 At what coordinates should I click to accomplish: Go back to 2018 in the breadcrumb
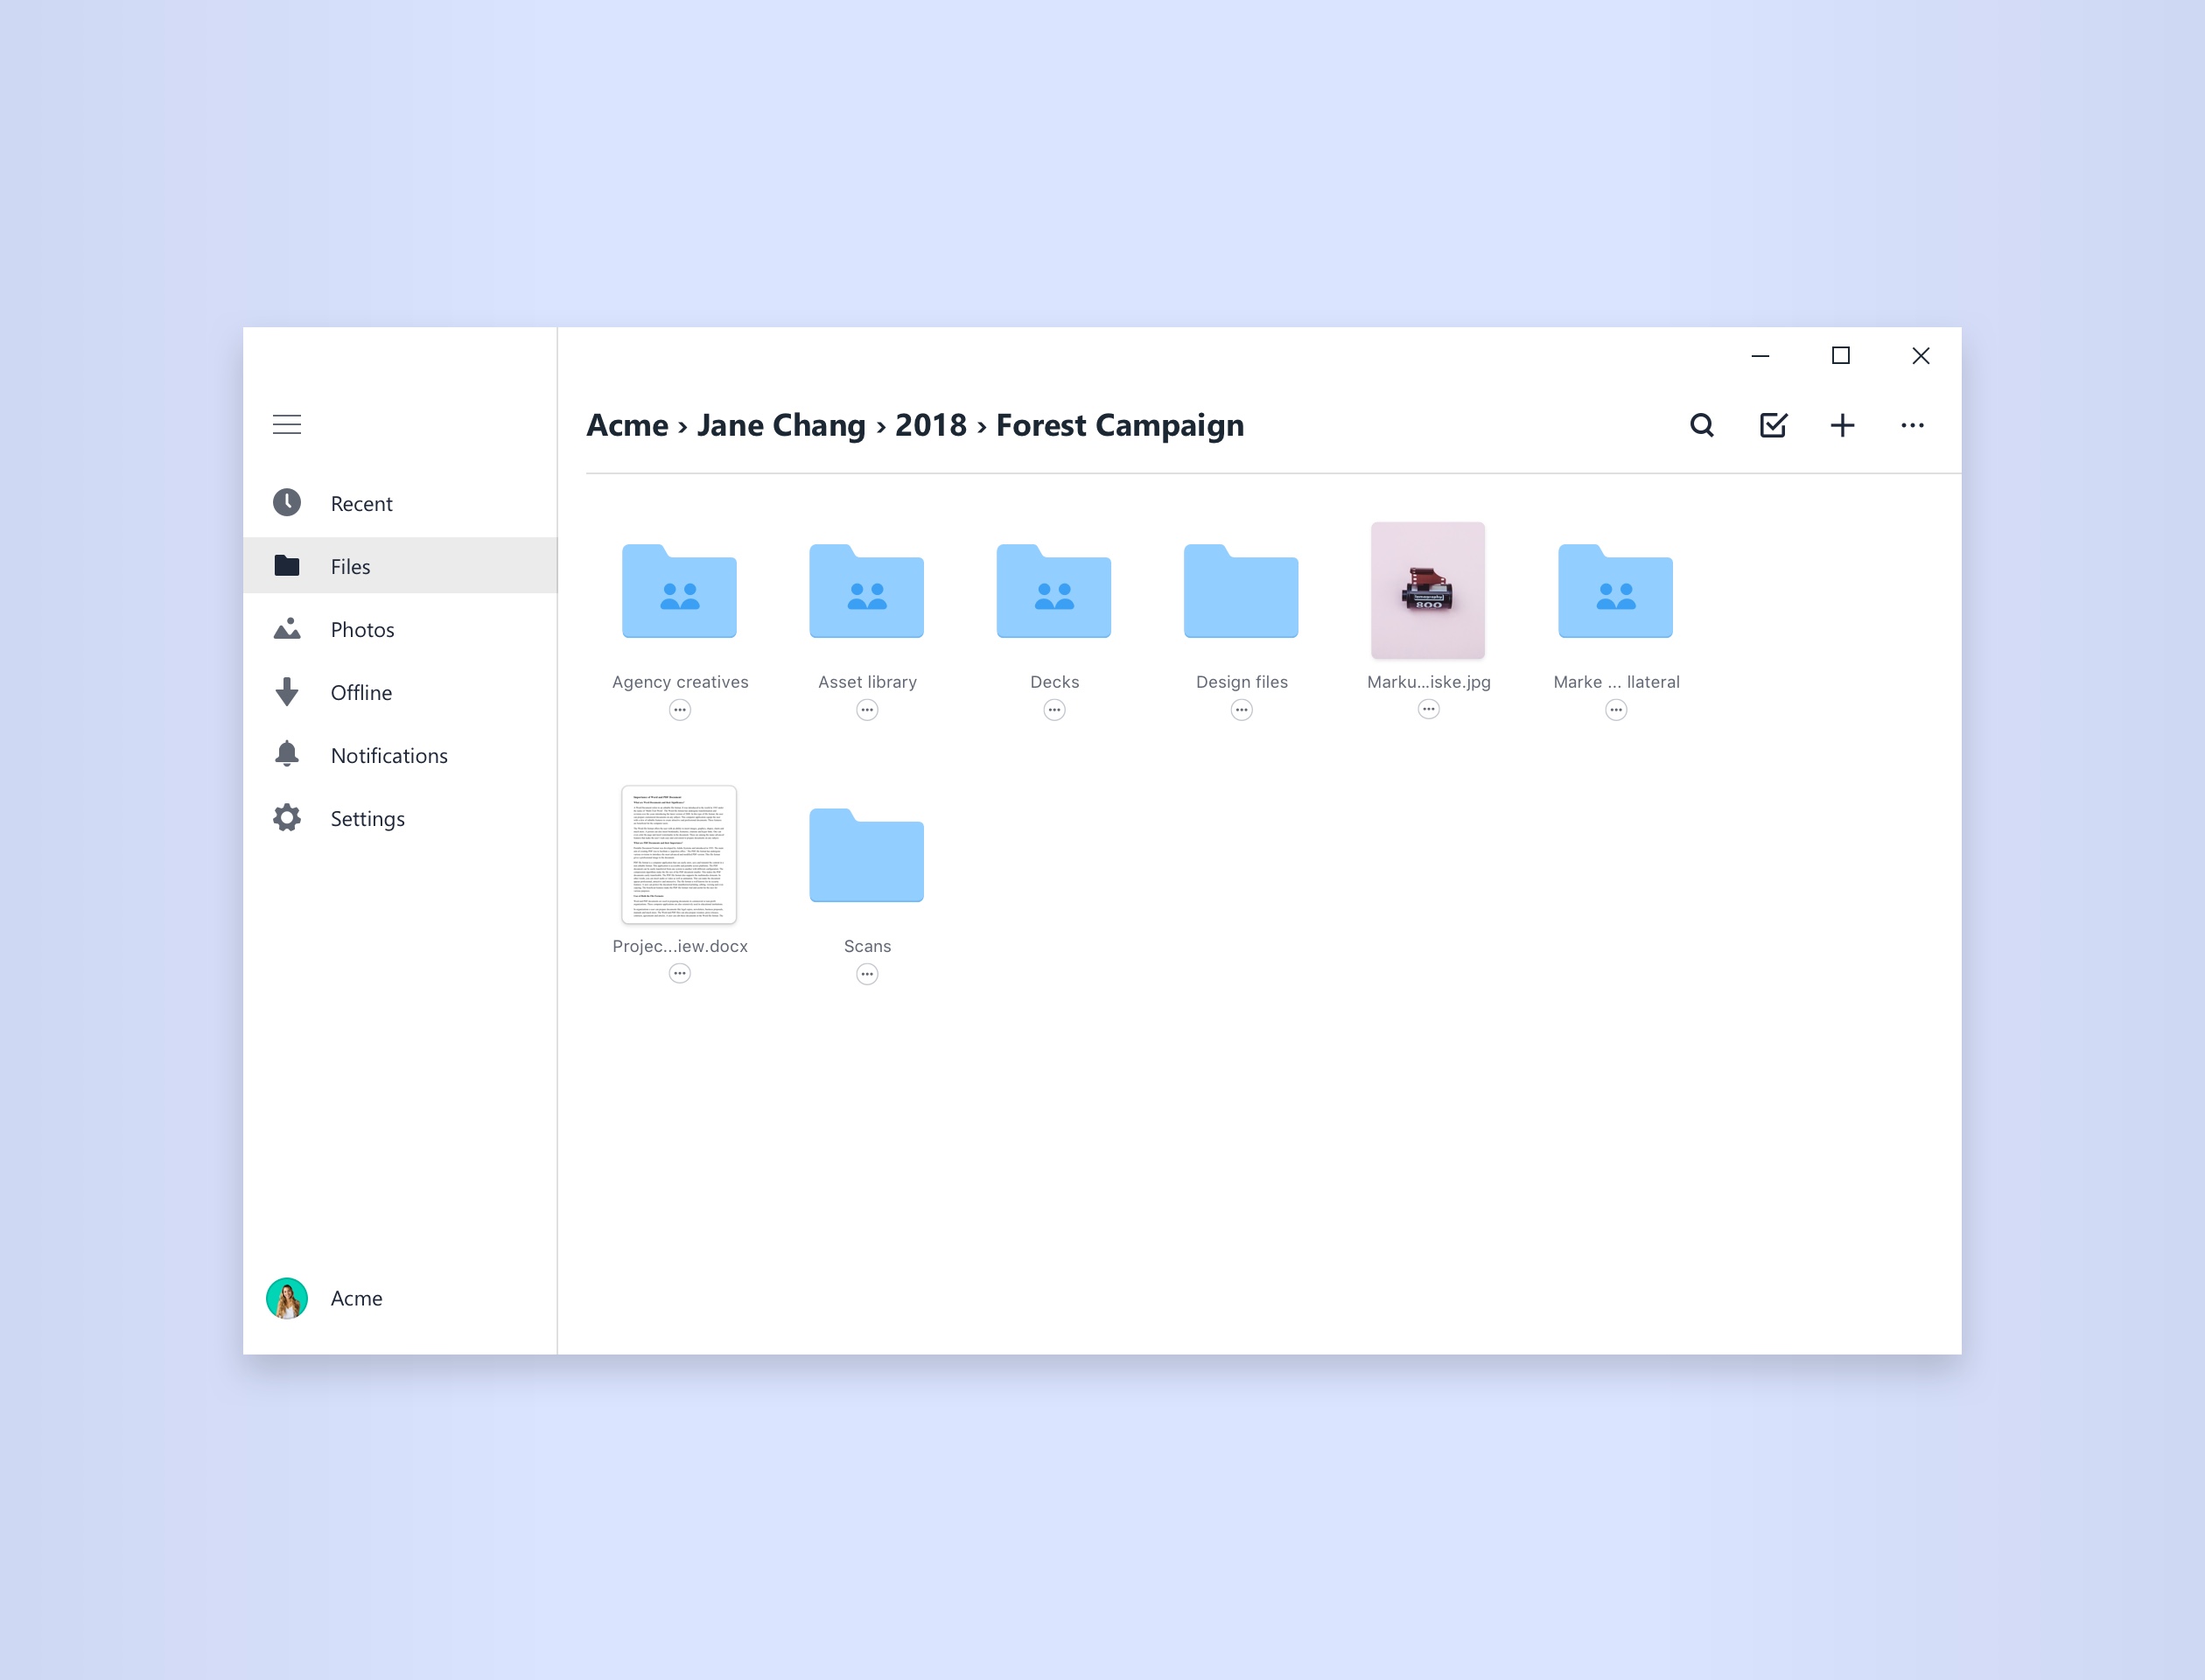[930, 424]
